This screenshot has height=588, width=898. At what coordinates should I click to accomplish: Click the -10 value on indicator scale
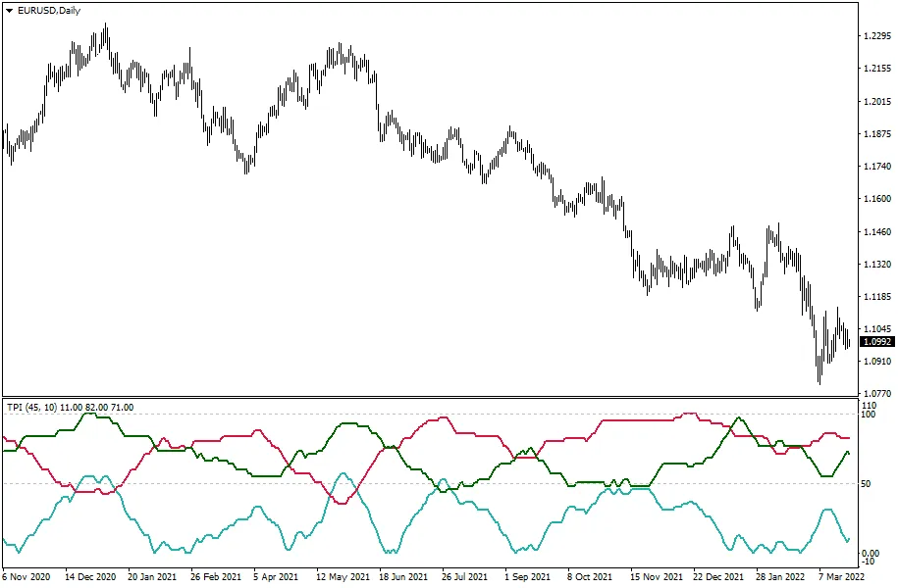[868, 561]
